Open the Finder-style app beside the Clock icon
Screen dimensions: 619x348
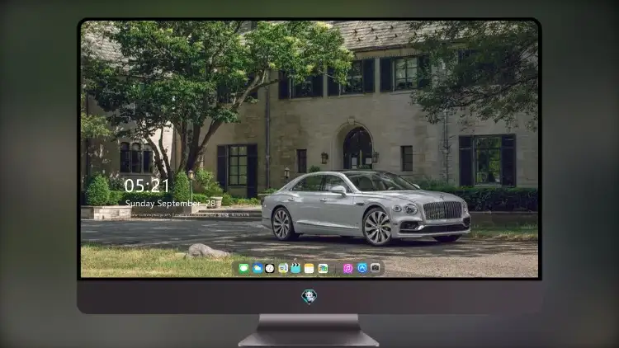282,268
